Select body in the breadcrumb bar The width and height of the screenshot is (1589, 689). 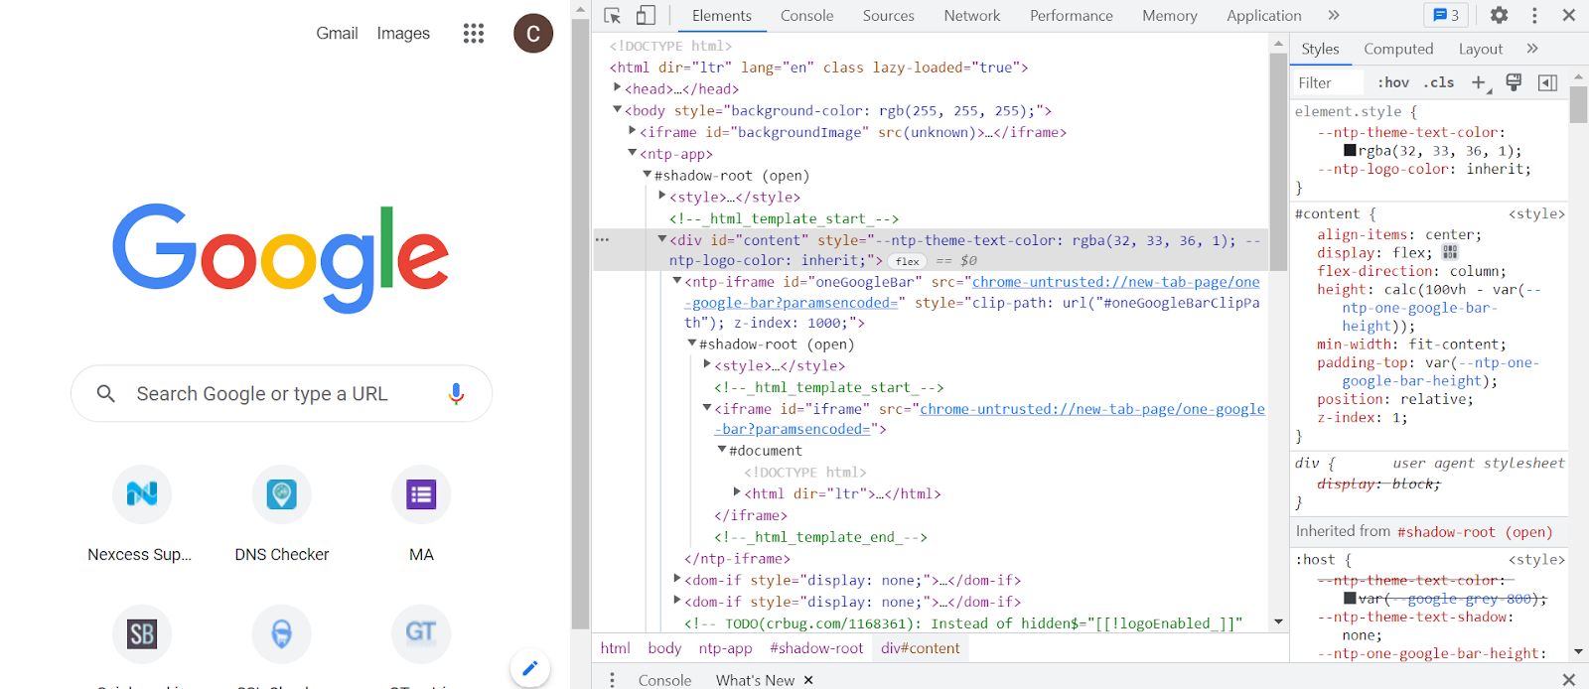pos(664,648)
